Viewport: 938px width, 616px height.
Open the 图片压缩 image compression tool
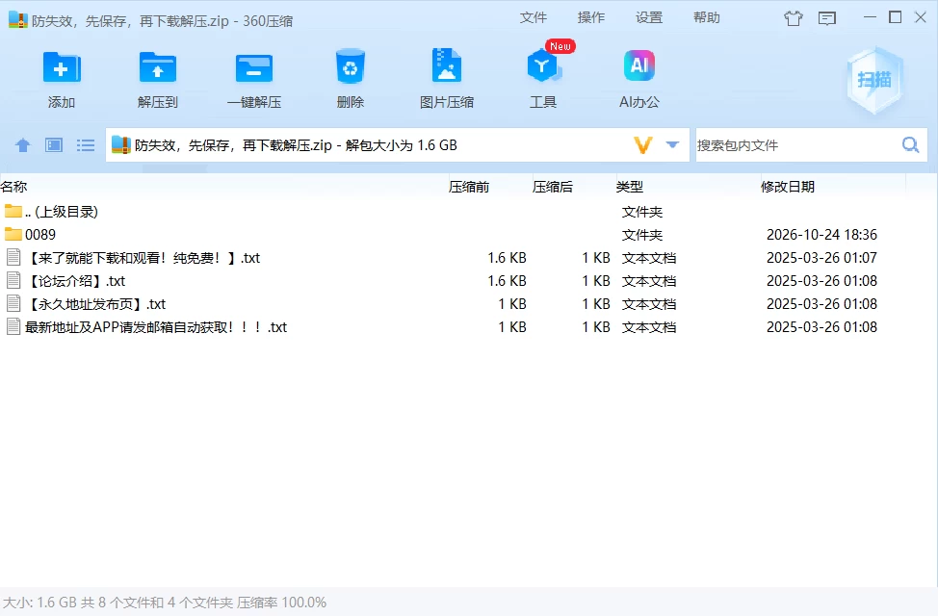click(446, 65)
